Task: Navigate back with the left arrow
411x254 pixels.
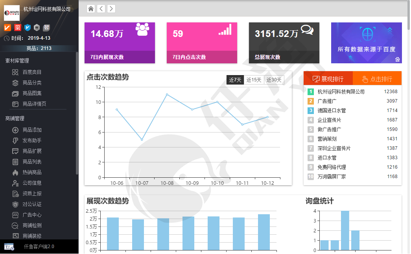Action: click(x=101, y=9)
